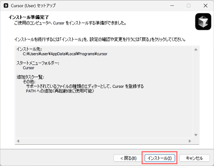
Task: Click the 追加タスク一覧: label
Action: 30,77
